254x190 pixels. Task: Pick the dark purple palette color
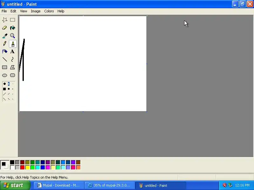[48, 162]
